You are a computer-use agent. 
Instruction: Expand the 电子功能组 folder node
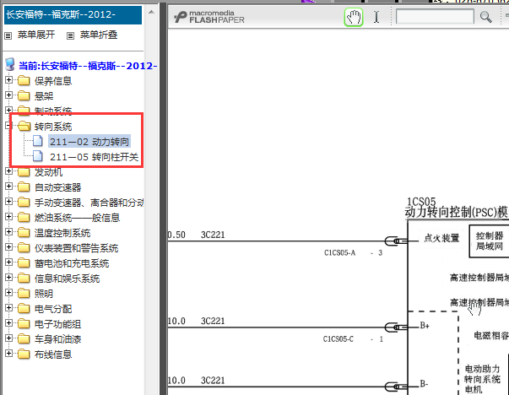(x=8, y=323)
